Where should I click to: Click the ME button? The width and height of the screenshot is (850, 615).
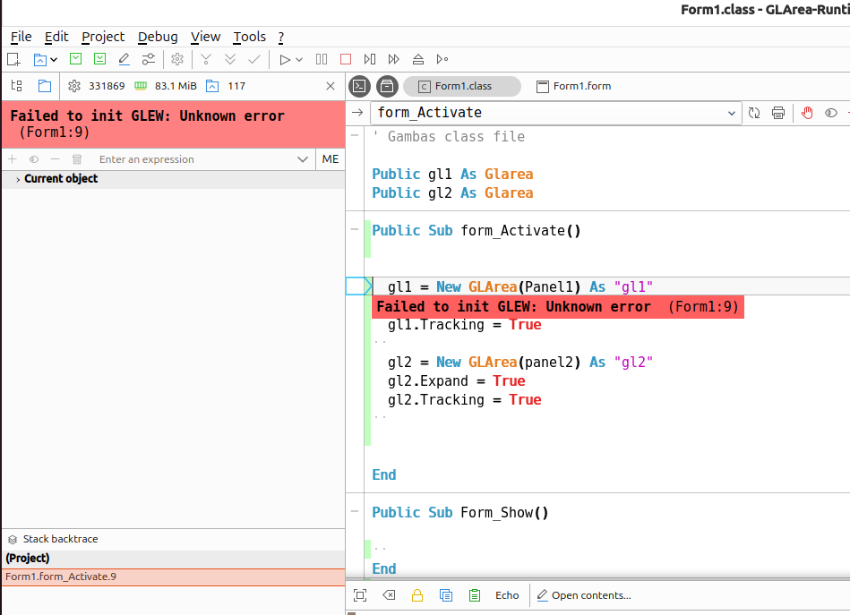tap(331, 159)
